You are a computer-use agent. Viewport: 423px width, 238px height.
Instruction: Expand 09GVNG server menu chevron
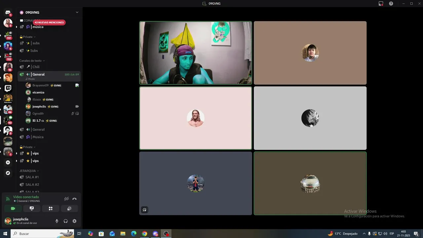point(77,13)
